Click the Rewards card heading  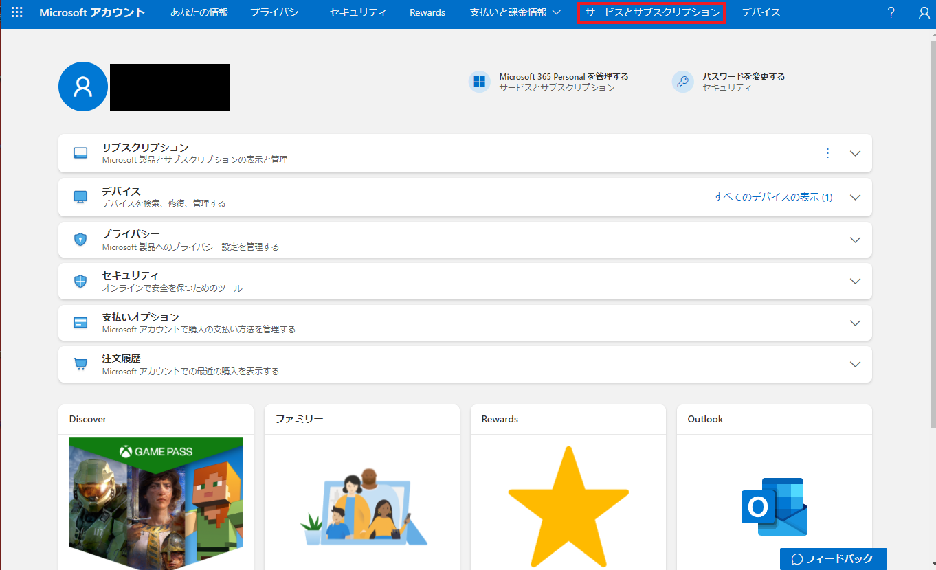(500, 419)
